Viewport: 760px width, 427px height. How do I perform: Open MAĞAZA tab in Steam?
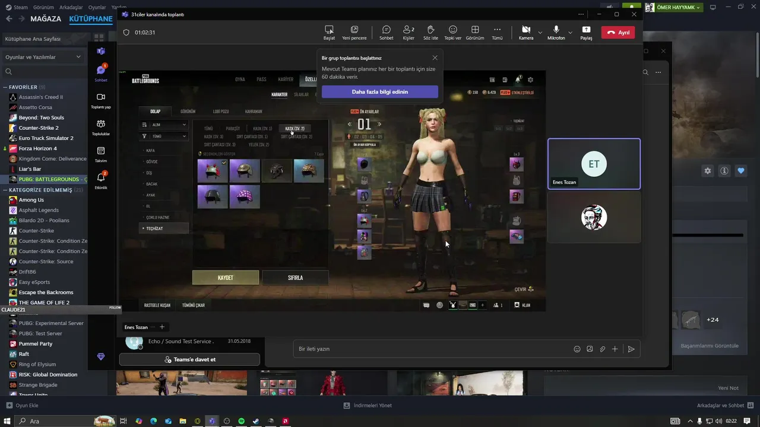pyautogui.click(x=46, y=18)
